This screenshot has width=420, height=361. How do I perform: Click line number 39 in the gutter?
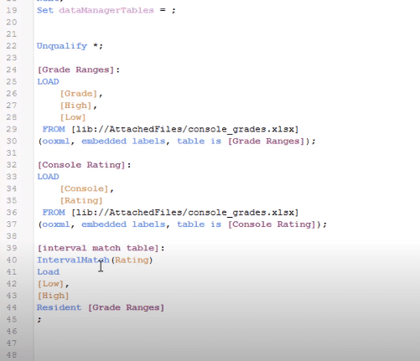[12, 248]
